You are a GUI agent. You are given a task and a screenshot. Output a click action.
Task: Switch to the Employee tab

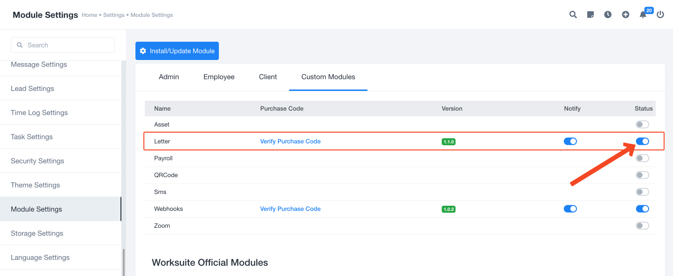(219, 77)
